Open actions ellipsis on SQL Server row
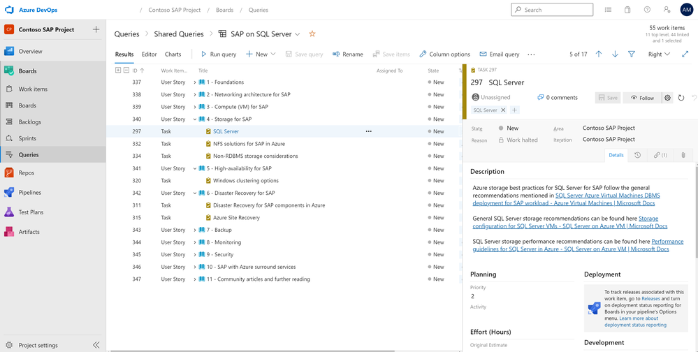 [369, 131]
